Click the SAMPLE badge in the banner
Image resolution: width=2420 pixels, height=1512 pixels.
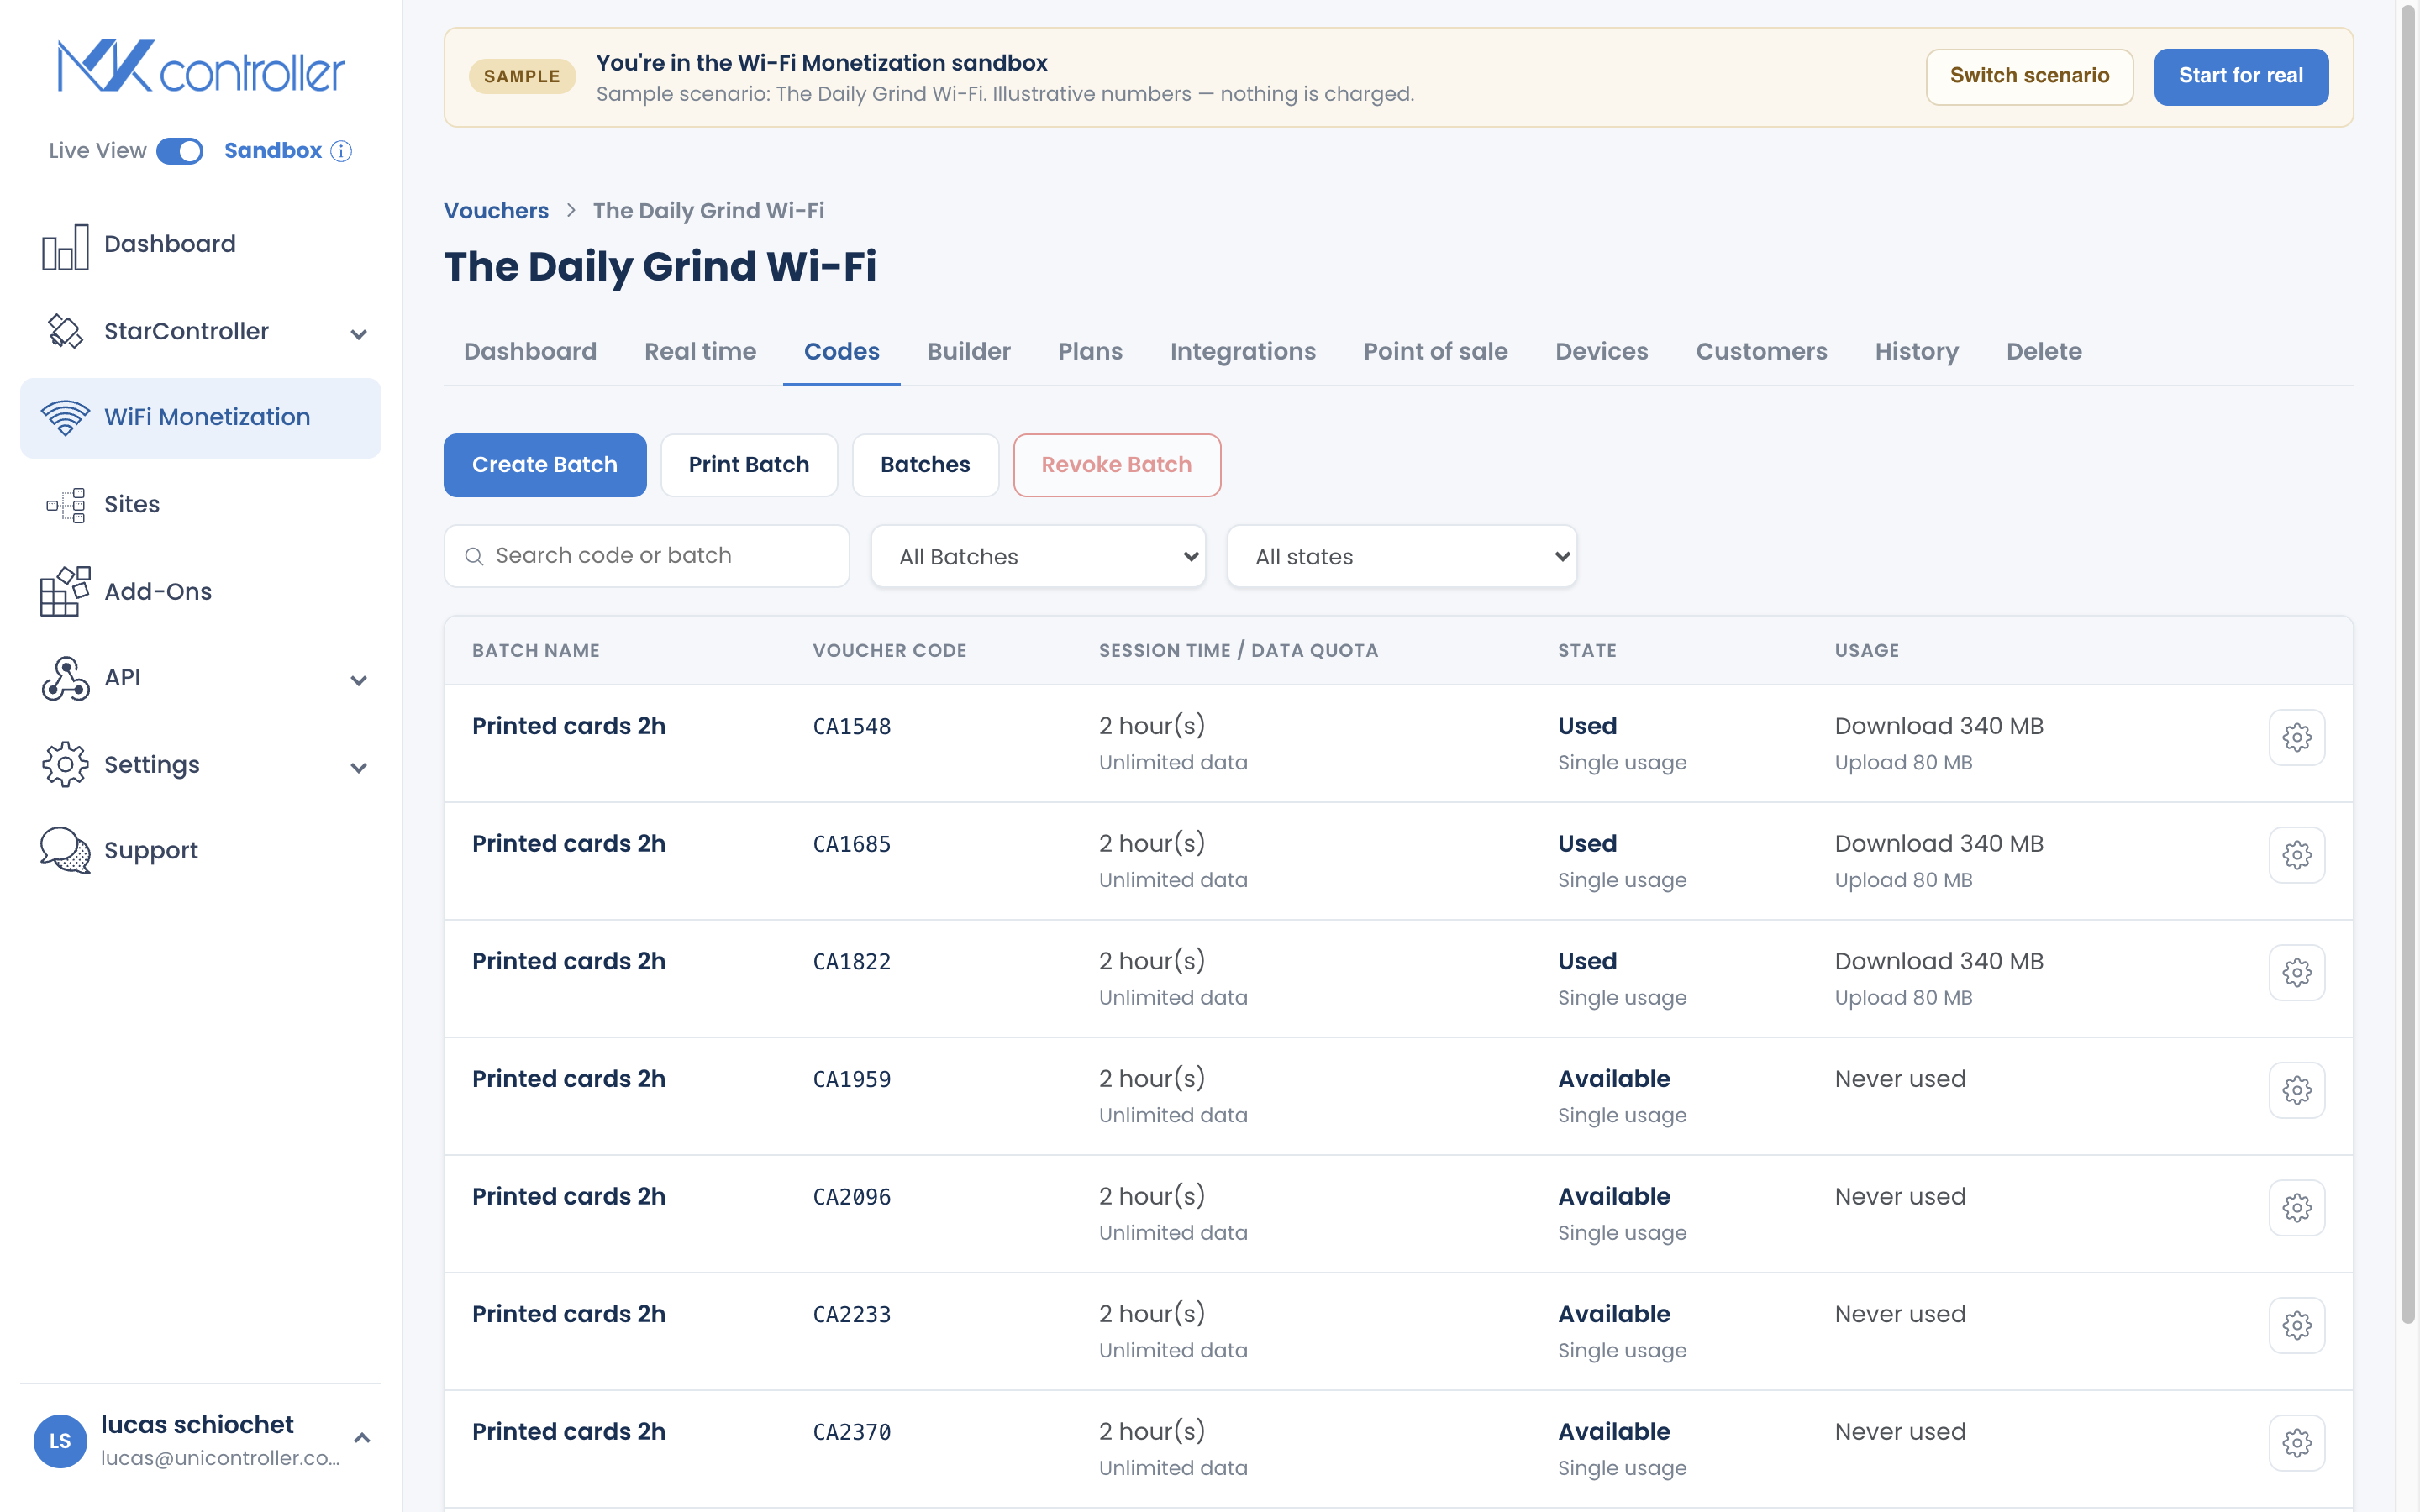click(522, 77)
